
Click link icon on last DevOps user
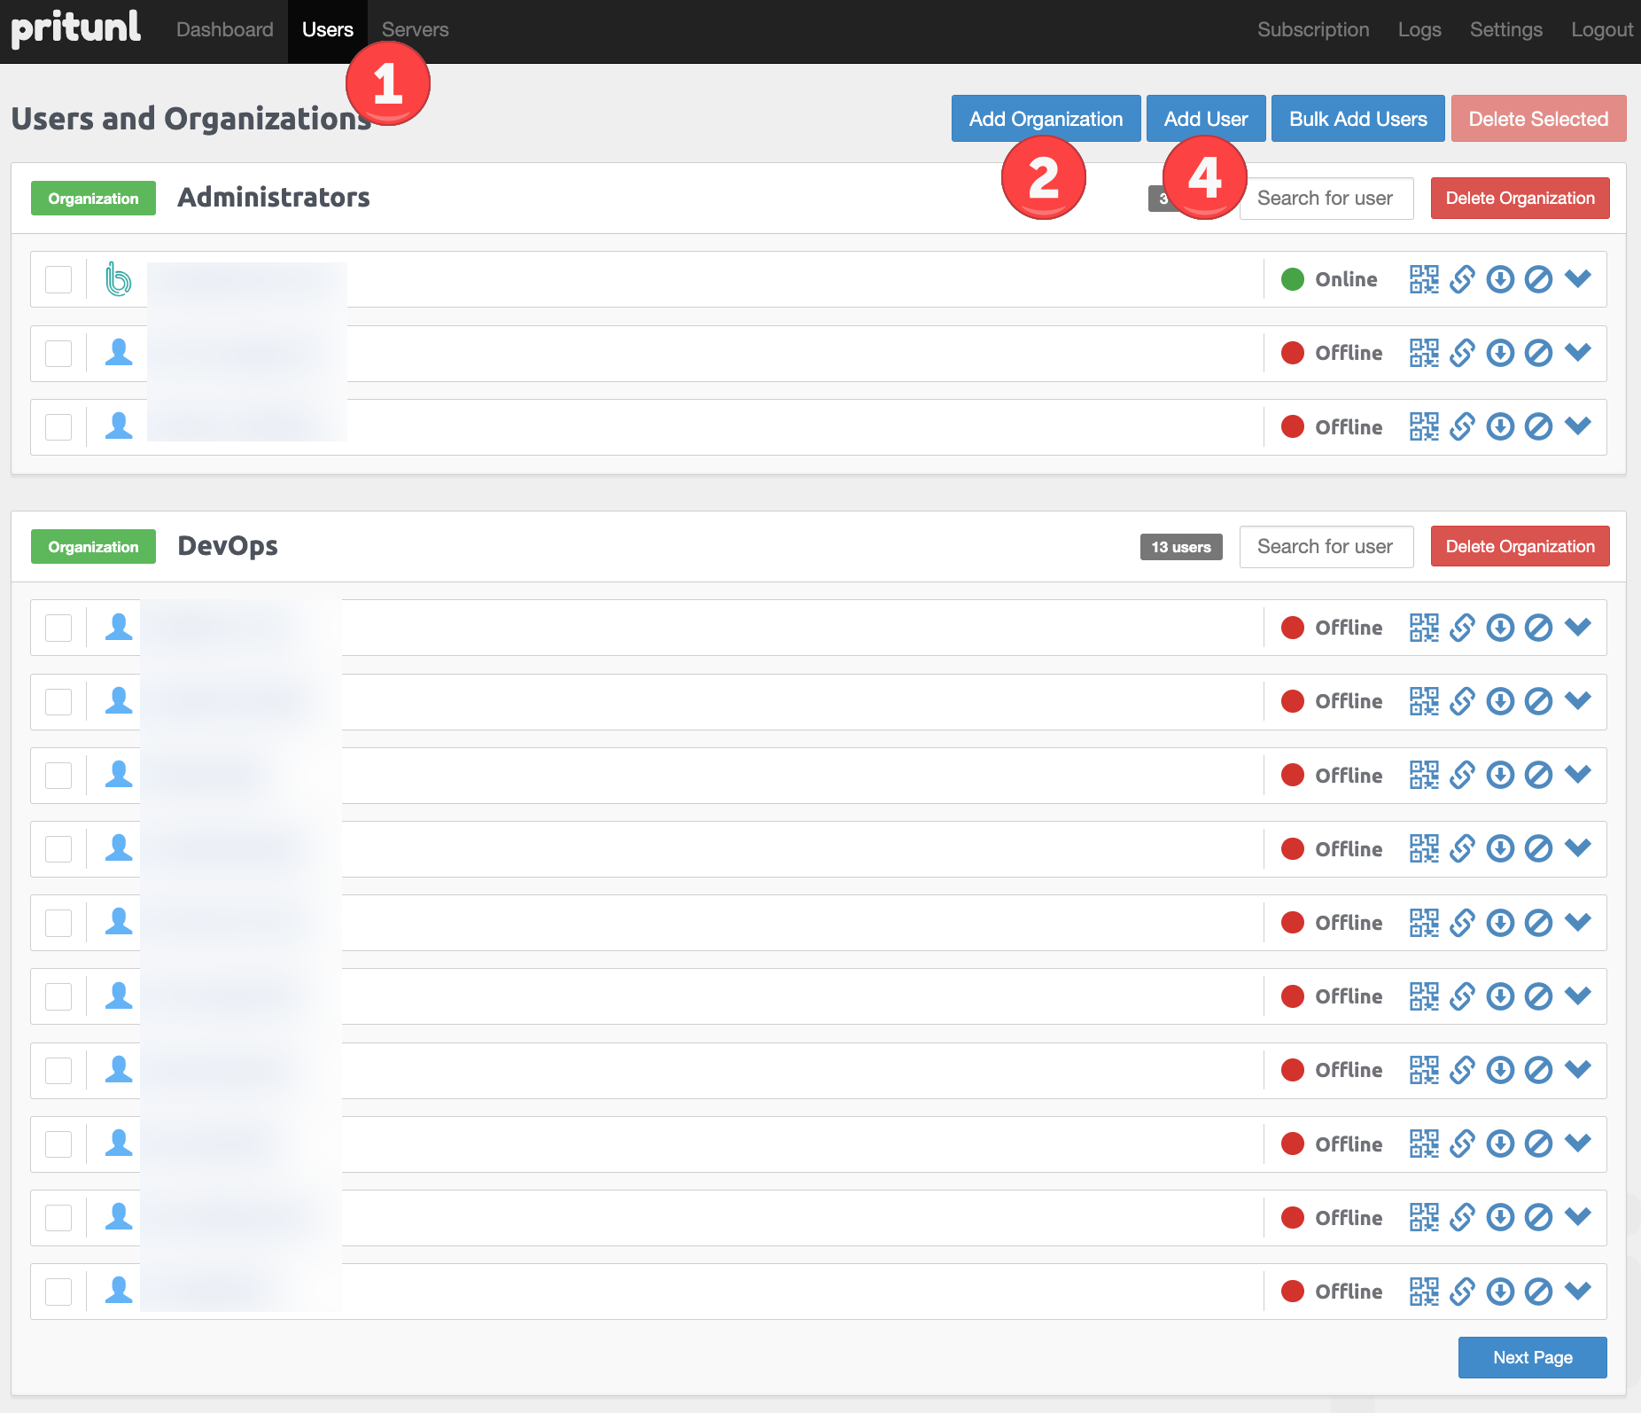point(1462,1292)
